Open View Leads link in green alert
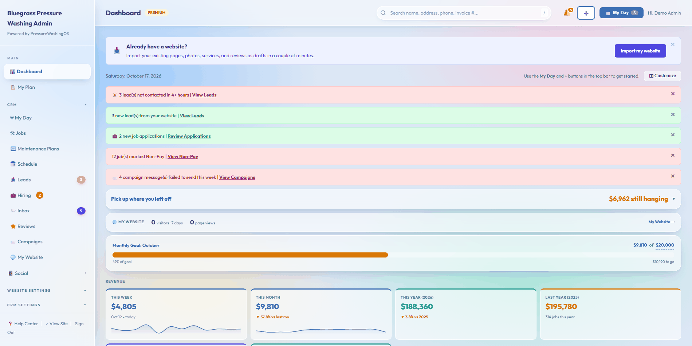Screen dimensions: 692x346 (192, 116)
